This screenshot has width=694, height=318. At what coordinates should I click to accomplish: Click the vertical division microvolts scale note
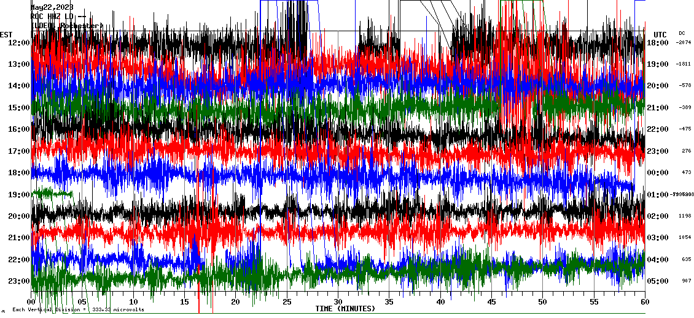click(x=78, y=309)
